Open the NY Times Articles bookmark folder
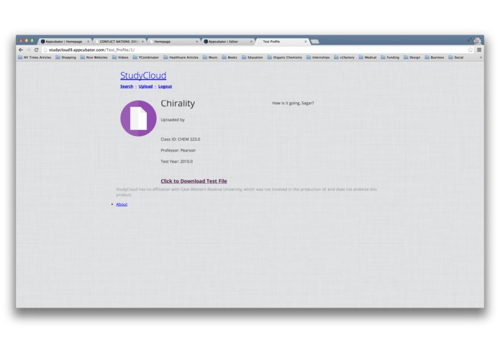Viewport: 500px width, 355px height. pyautogui.click(x=35, y=57)
